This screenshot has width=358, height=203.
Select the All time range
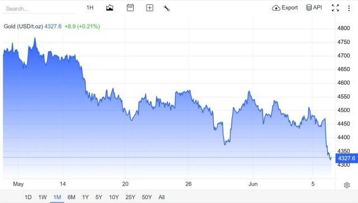(162, 197)
